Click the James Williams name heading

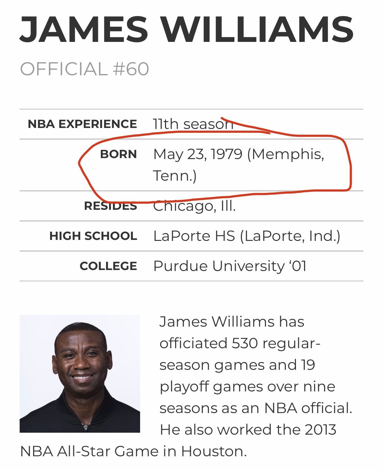coord(187,29)
